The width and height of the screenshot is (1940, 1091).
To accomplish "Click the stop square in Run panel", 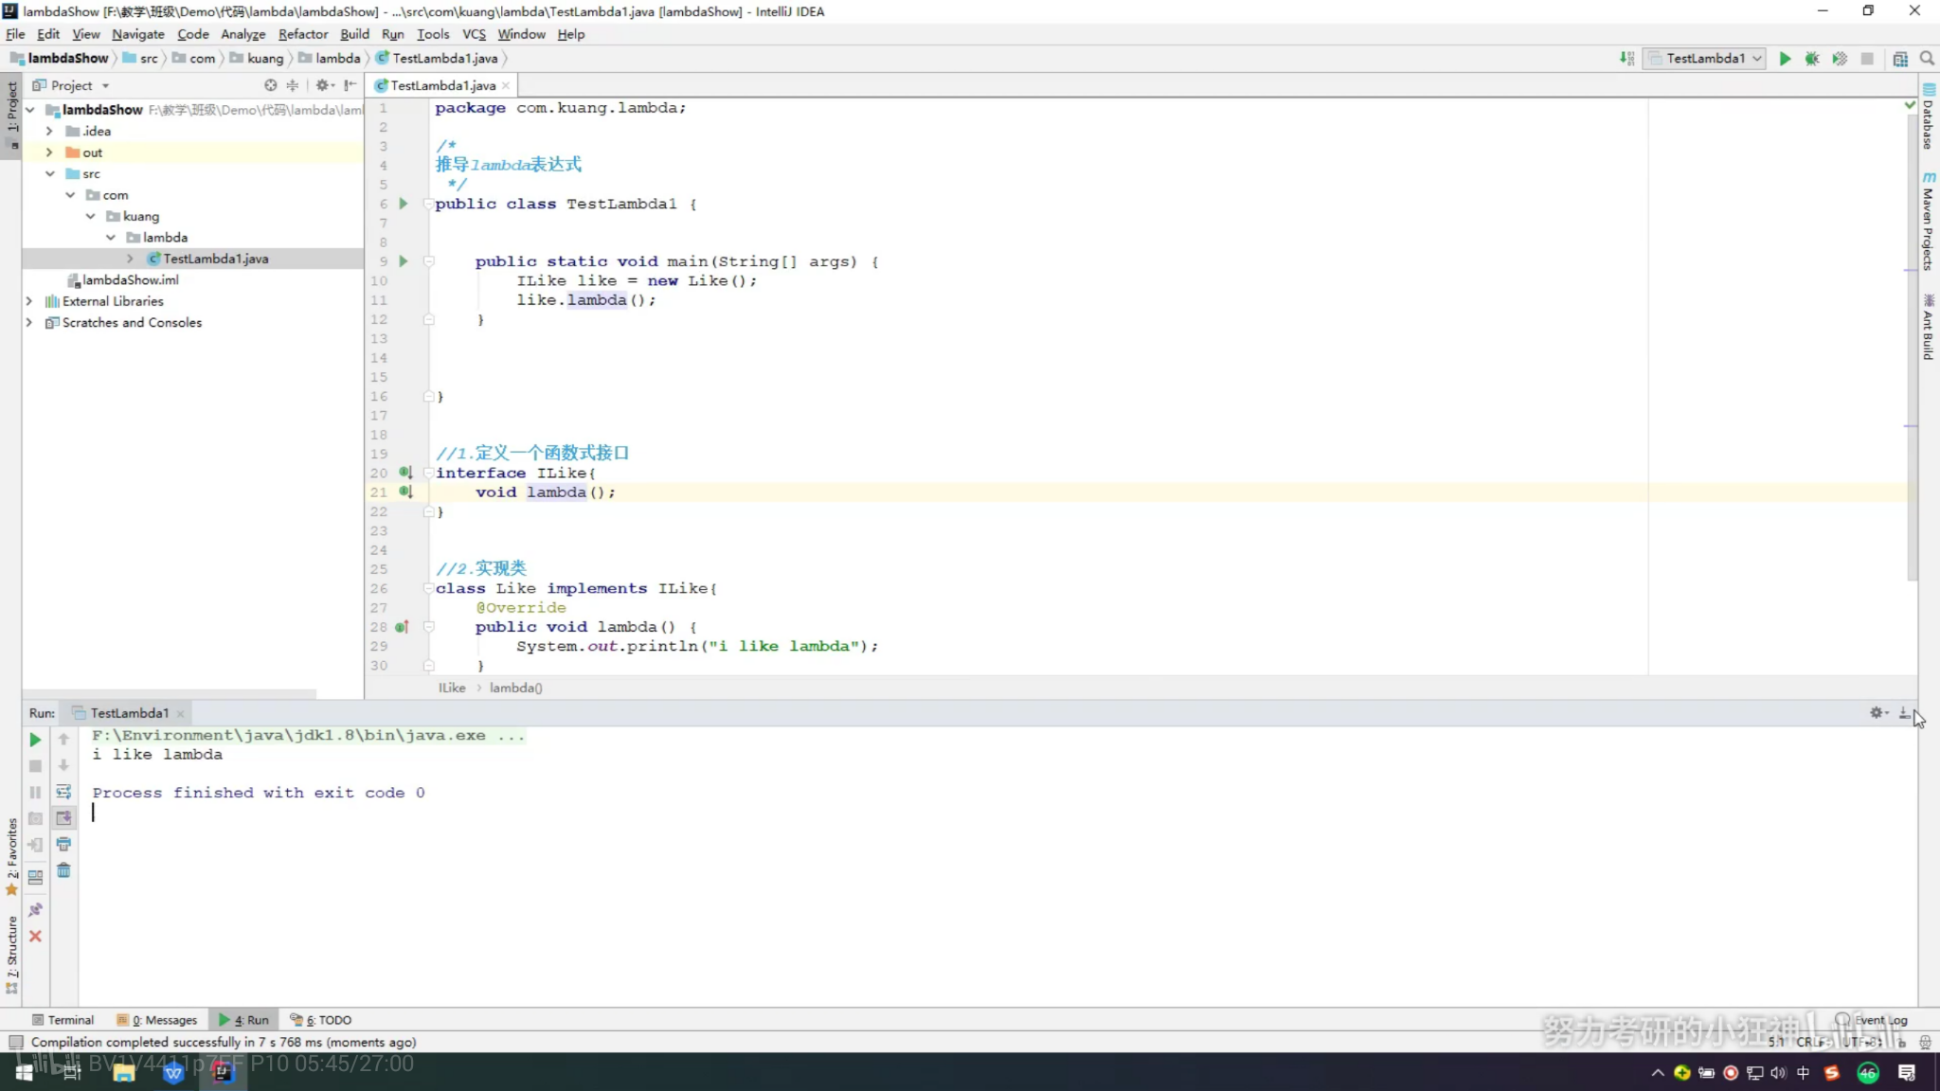I will coord(35,765).
